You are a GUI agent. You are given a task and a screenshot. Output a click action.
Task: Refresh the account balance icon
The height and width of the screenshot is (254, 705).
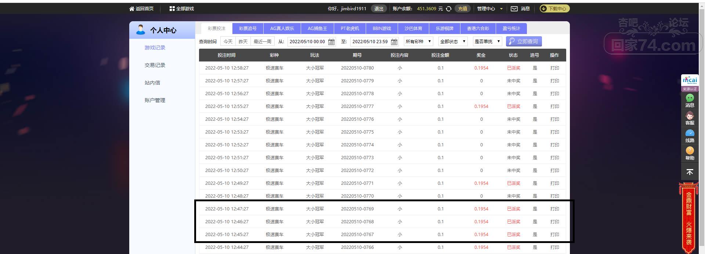449,9
